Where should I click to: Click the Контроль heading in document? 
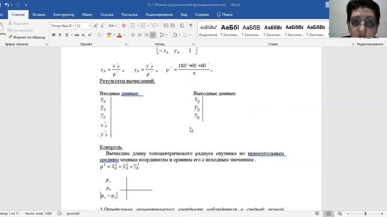click(x=111, y=147)
